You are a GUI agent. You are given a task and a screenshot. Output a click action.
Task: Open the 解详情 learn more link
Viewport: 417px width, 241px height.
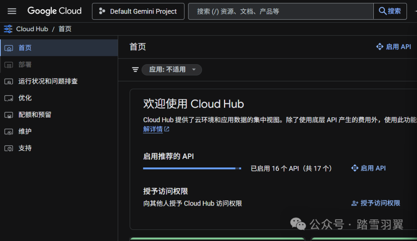[153, 129]
